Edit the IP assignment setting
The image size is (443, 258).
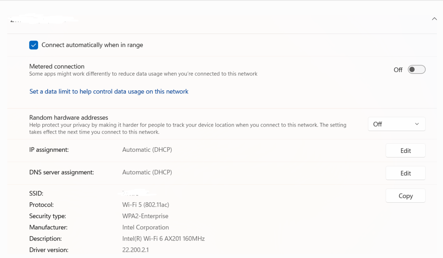(405, 150)
